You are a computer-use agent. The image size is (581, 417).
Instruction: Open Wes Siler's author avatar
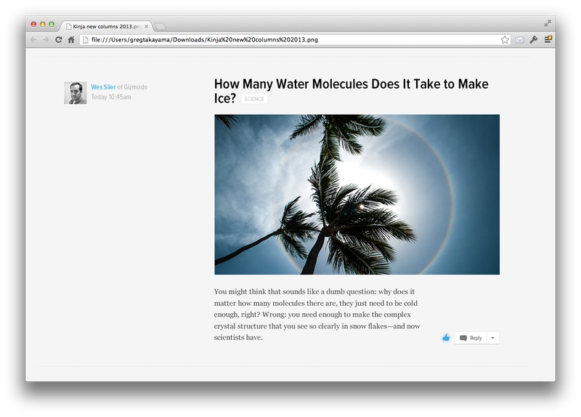coord(76,93)
